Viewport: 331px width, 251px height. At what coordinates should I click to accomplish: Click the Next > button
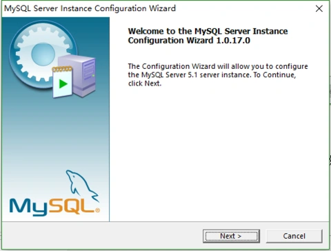click(x=231, y=236)
